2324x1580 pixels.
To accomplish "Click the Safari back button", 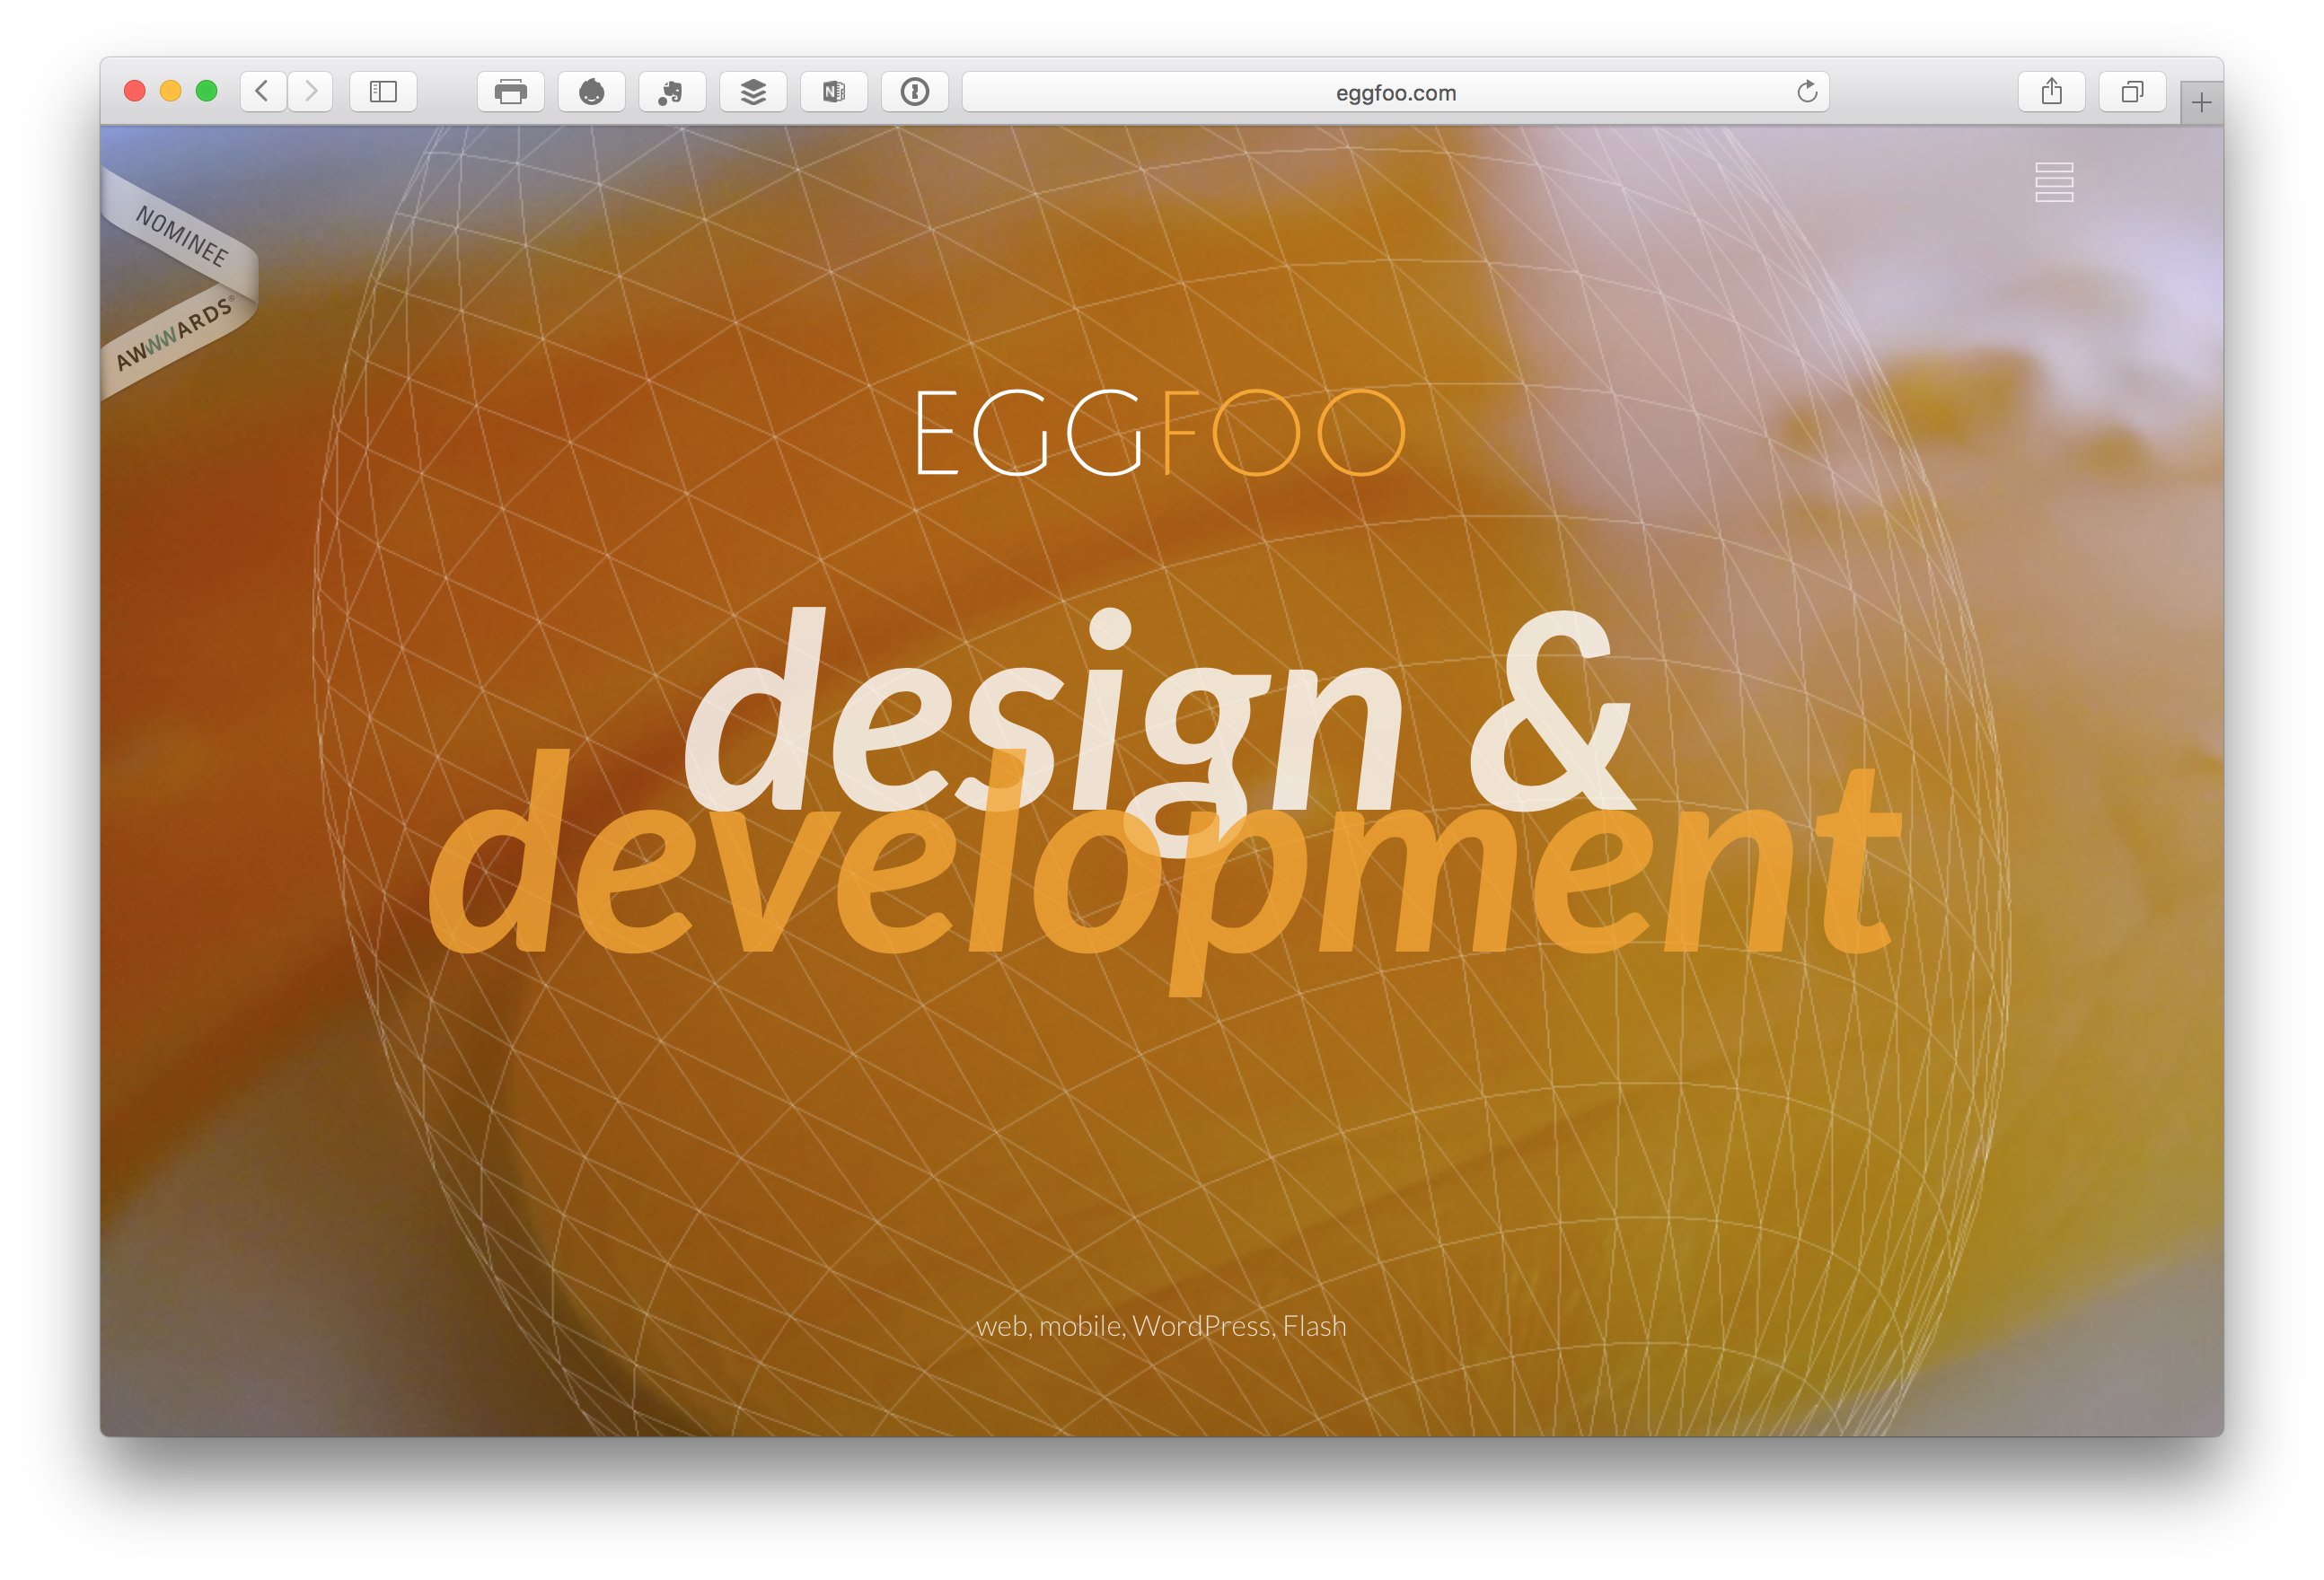I will [263, 92].
